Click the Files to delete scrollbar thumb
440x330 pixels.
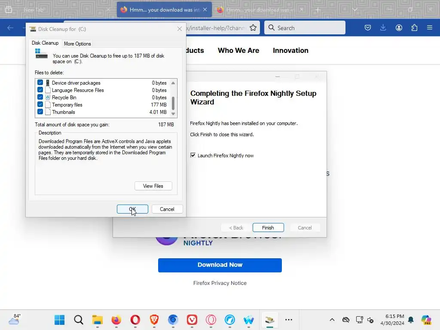pos(173,103)
